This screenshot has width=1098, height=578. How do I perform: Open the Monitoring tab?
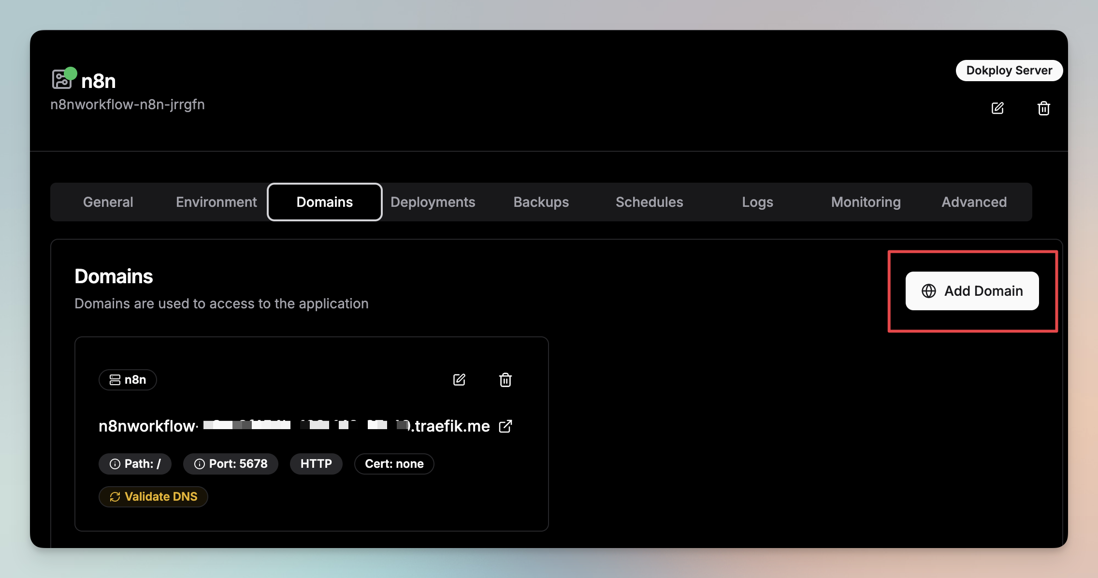point(866,202)
